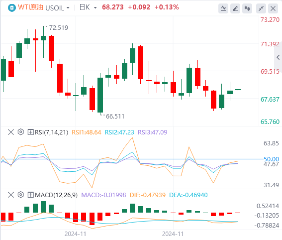Open RSI indicator settings hexagon icon
The image size is (282, 240).
[21, 132]
